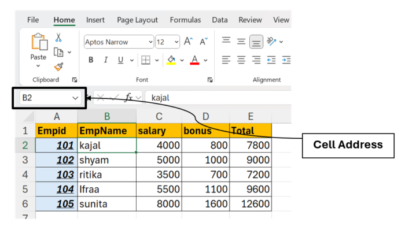Screen dimensions: 405x226
Task: Apply the cell Borders icon
Action: (146, 60)
